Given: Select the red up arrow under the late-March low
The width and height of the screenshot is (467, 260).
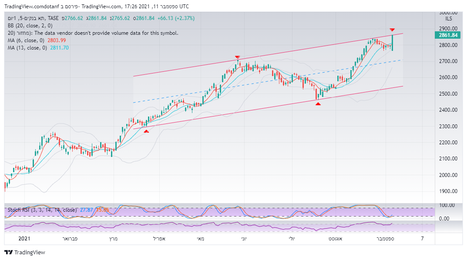Looking at the screenshot, I should click(x=146, y=131).
